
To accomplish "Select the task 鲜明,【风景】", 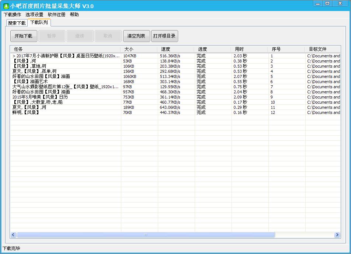I will coord(175,112).
